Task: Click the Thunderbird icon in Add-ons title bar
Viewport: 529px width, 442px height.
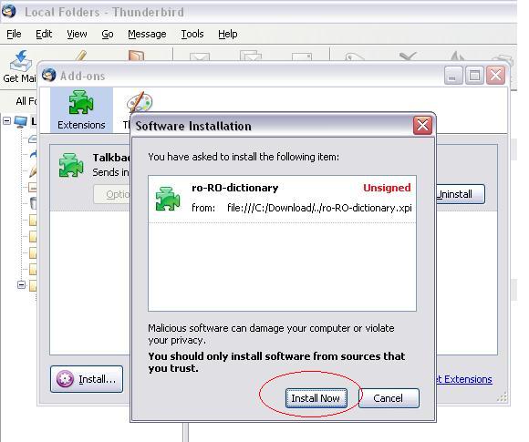Action: tap(49, 75)
